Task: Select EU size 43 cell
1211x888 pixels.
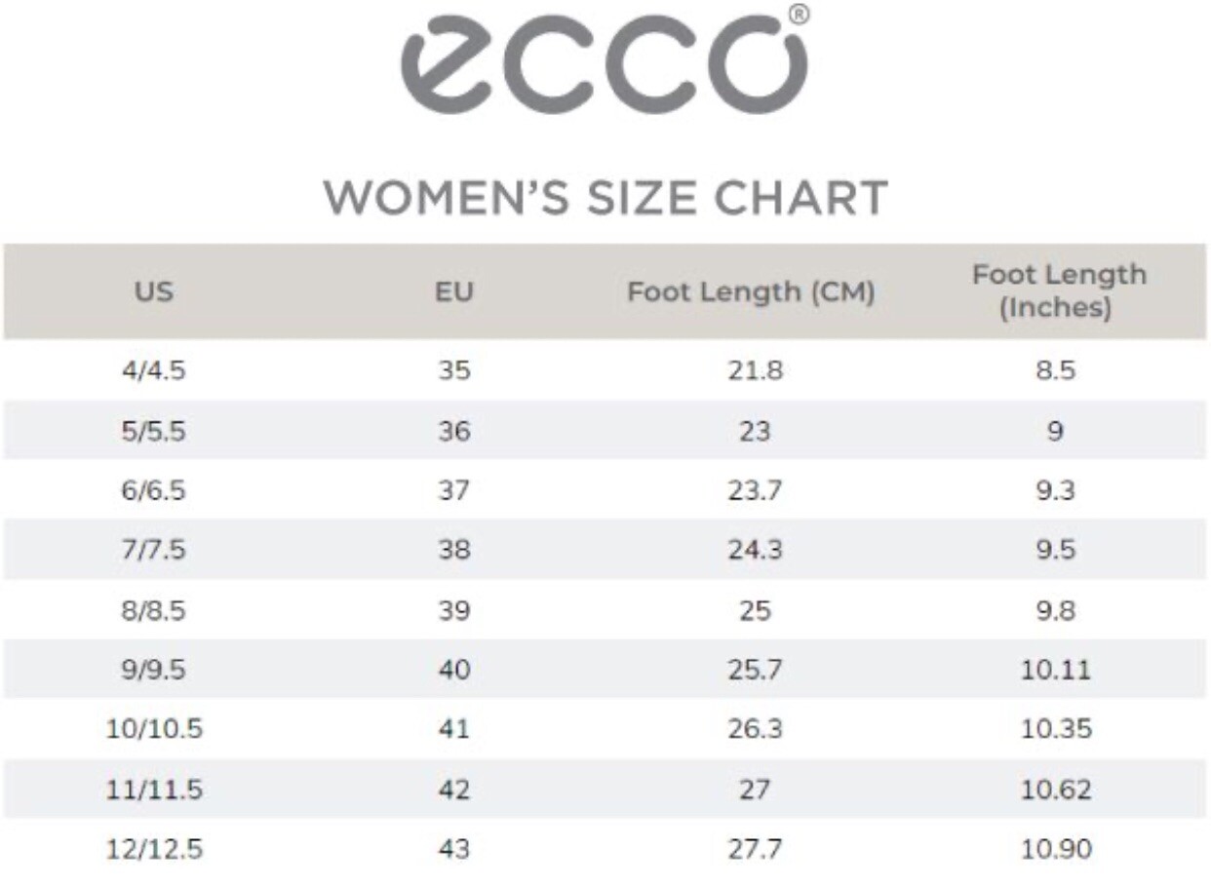Action: (x=454, y=849)
